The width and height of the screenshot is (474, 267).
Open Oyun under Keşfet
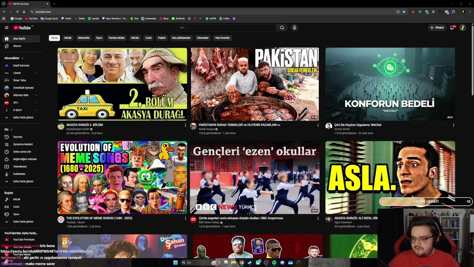(21, 214)
